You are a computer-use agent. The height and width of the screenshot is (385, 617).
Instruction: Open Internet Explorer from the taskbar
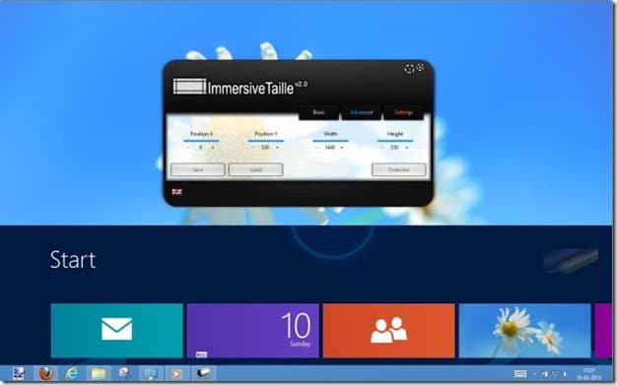click(72, 373)
